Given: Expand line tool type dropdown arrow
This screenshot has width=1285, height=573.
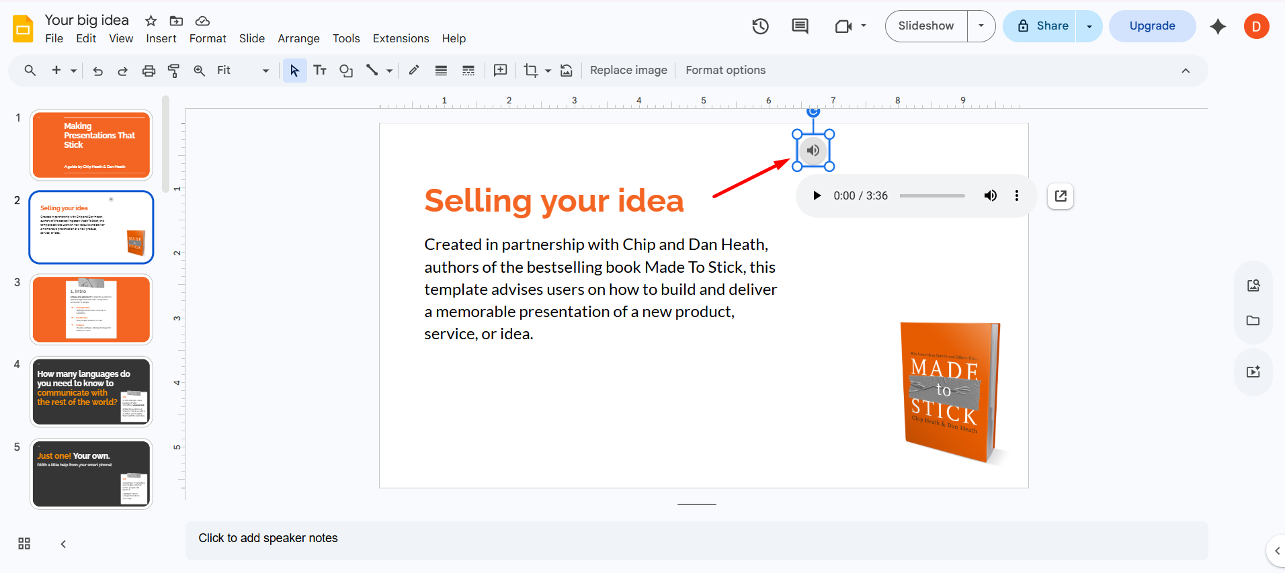Looking at the screenshot, I should (389, 71).
